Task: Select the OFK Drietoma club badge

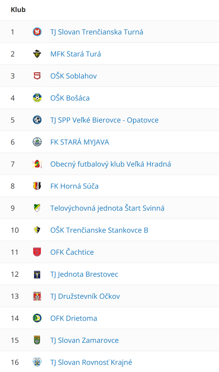Action: 37,318
